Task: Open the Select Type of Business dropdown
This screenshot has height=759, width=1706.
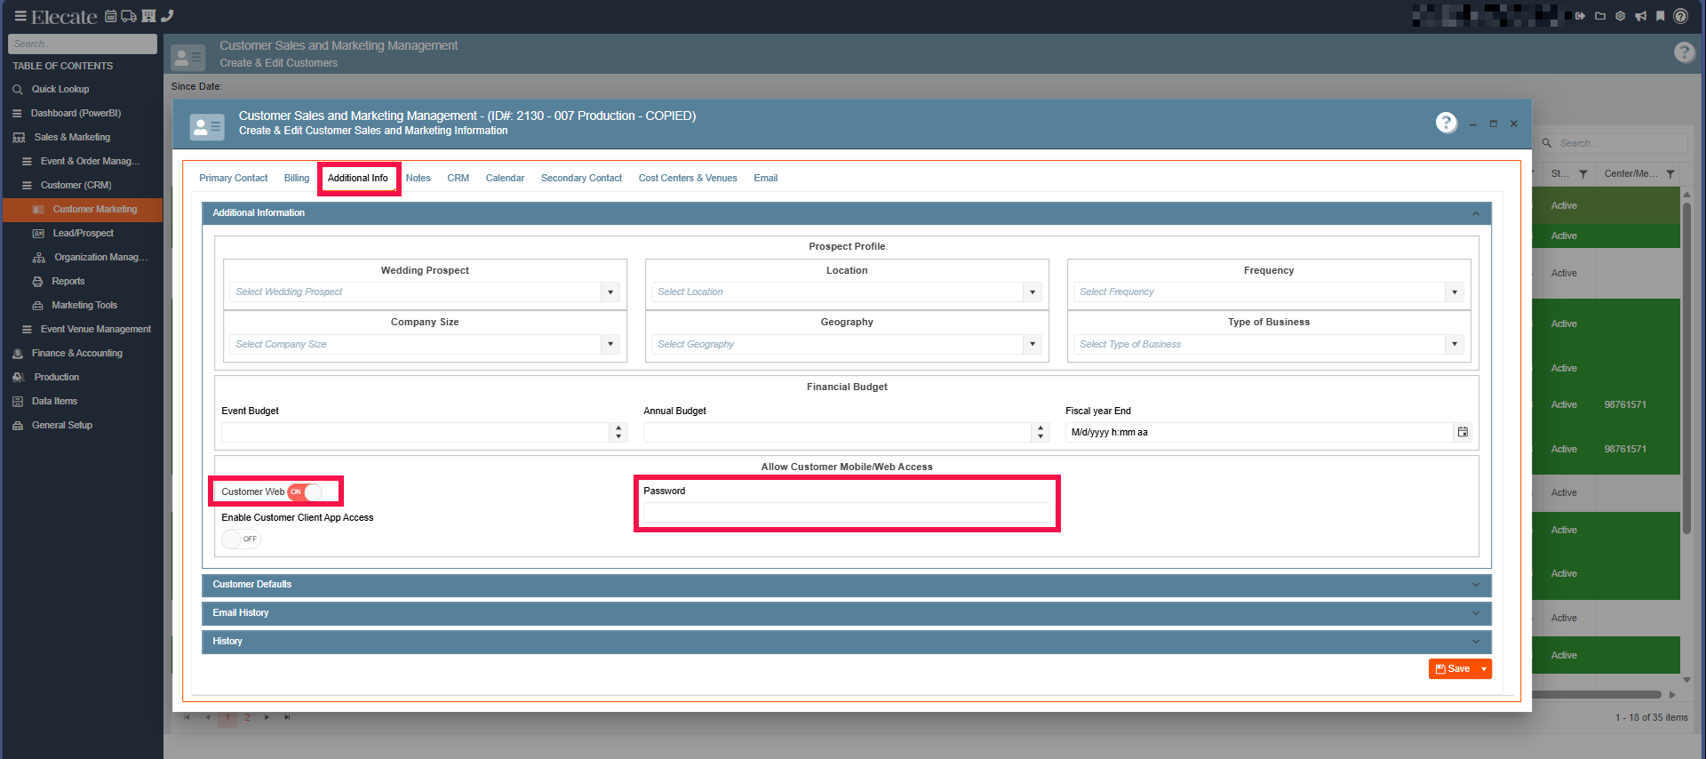Action: (x=1454, y=344)
